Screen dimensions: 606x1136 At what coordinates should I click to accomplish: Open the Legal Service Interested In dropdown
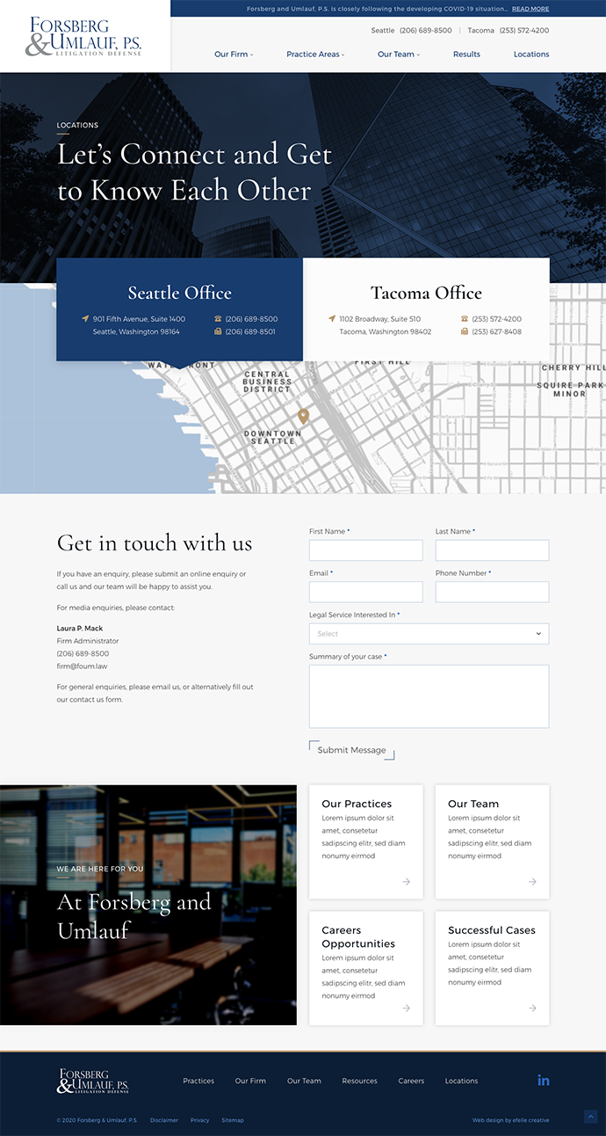[429, 634]
